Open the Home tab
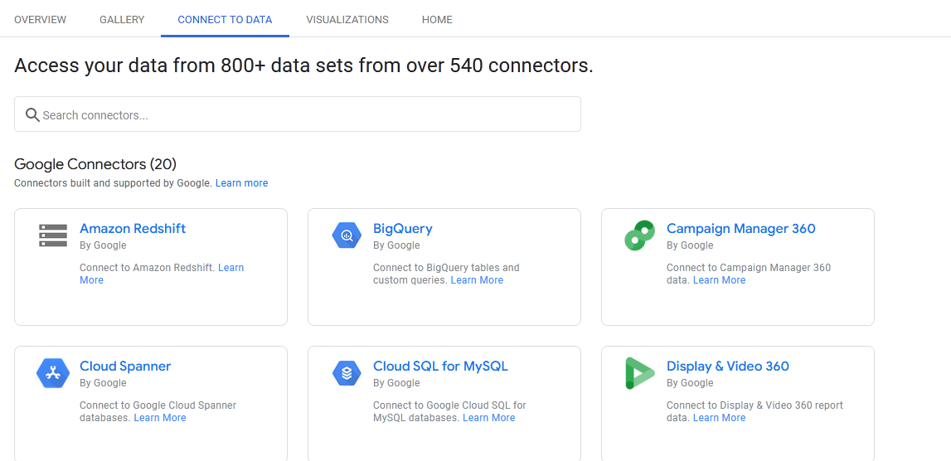 437,19
